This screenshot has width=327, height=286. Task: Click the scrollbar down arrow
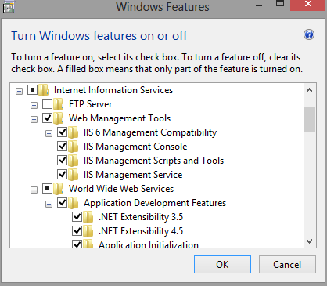point(310,241)
